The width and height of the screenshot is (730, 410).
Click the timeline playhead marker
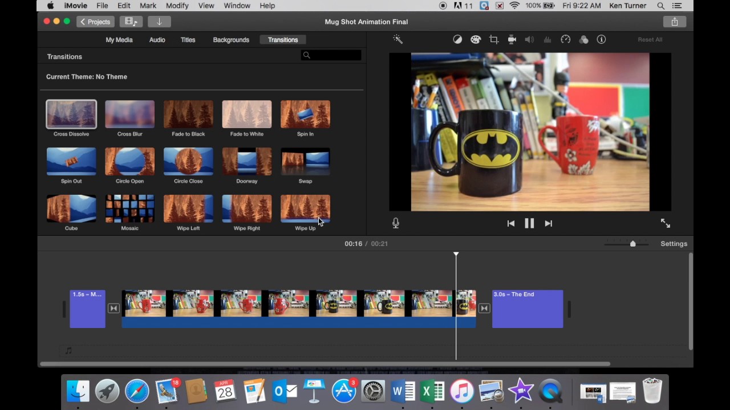coord(456,255)
